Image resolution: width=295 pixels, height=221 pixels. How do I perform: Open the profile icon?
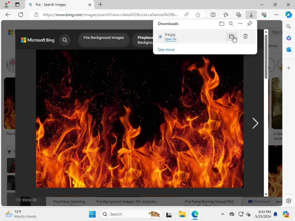[x=7, y=5]
